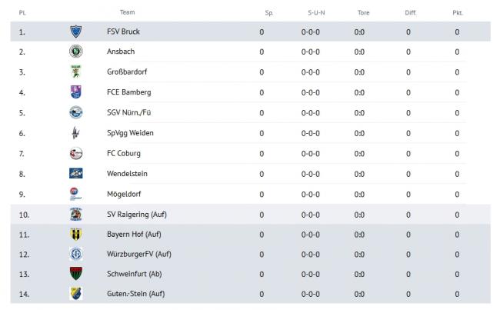
Task: Click the Diff. column header
Action: tap(411, 13)
